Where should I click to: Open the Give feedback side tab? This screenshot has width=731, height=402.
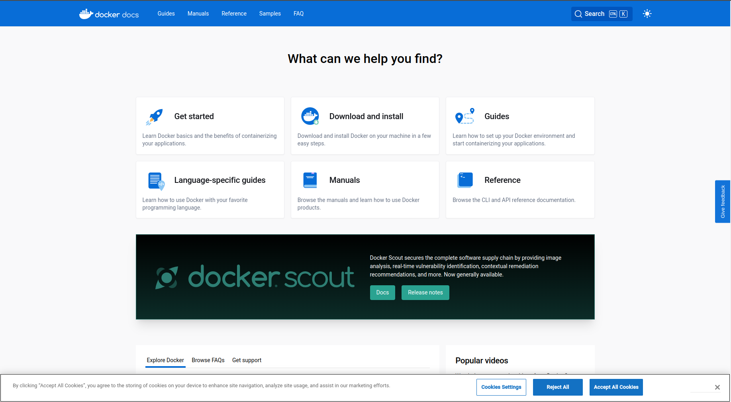[723, 202]
